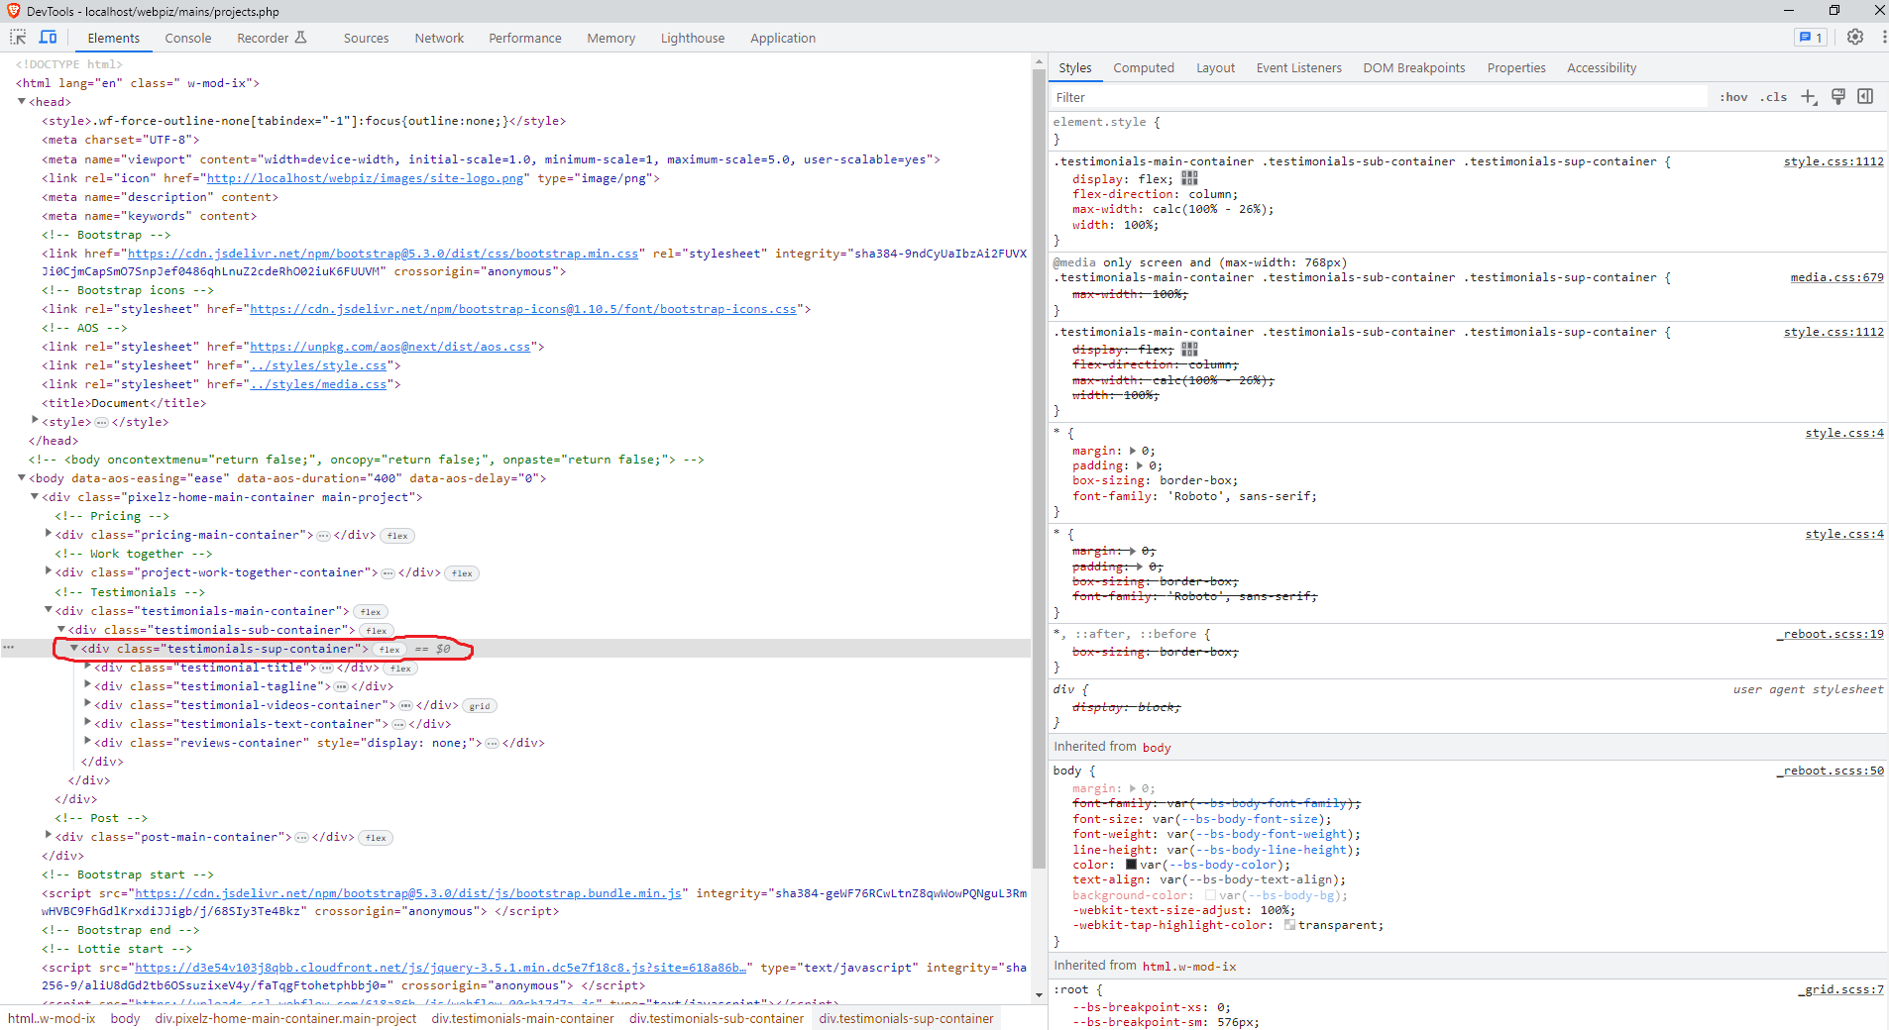Open the ../styles/media.css link

[x=318, y=384]
